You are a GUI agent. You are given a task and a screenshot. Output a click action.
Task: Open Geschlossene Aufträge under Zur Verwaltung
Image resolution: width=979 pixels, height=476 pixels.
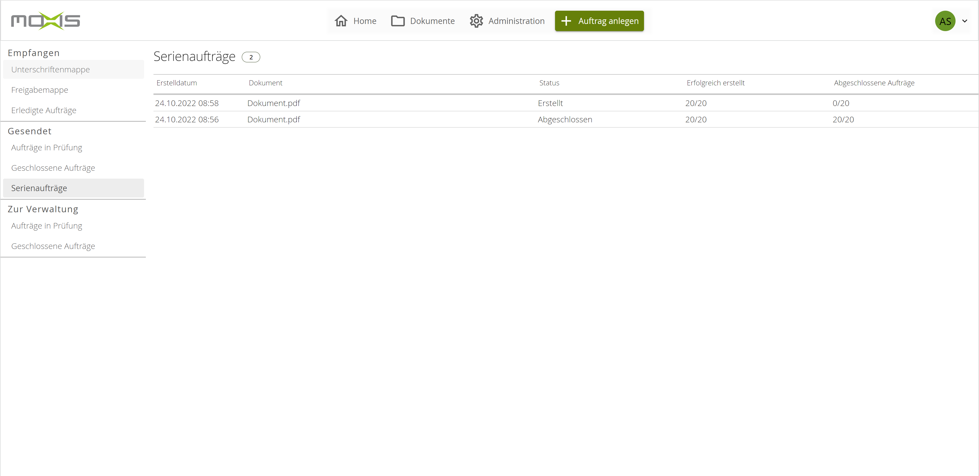tap(53, 246)
